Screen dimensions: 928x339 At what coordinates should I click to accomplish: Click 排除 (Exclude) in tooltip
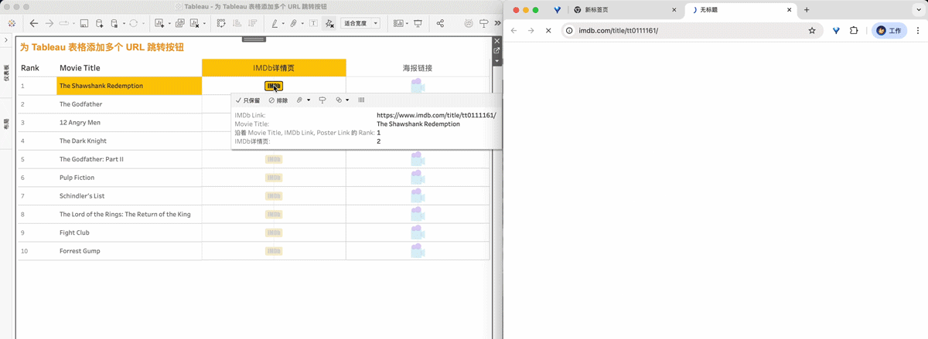(x=278, y=100)
